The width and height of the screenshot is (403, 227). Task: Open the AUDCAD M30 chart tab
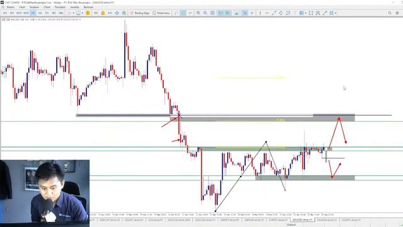(x=179, y=220)
